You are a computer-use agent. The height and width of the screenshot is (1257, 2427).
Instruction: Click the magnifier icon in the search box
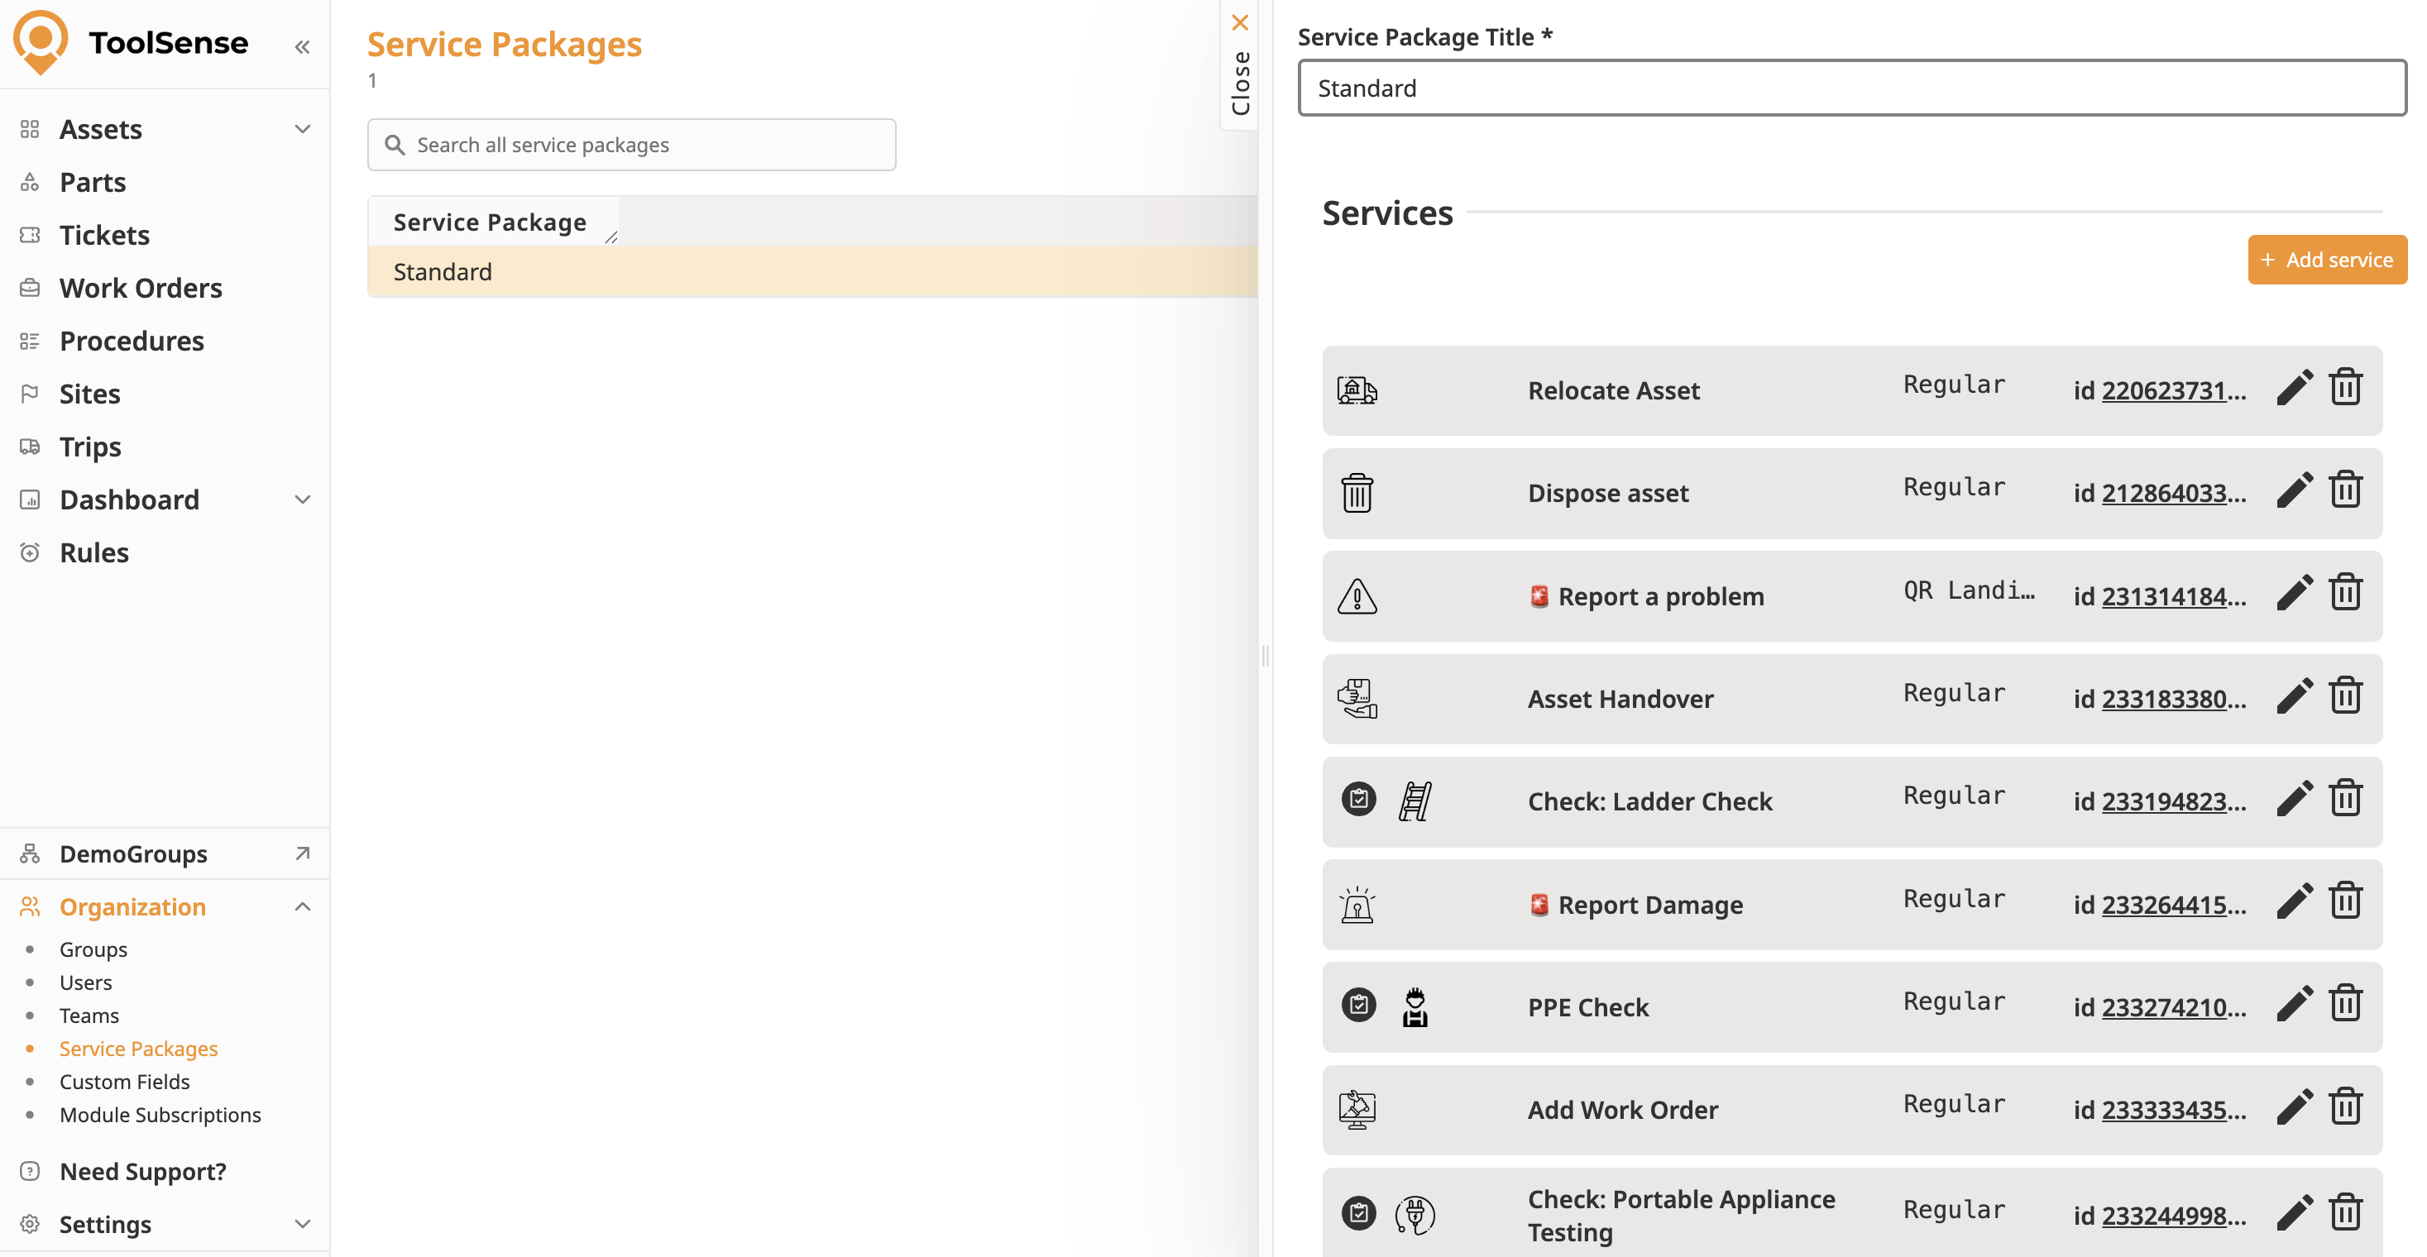pos(395,145)
